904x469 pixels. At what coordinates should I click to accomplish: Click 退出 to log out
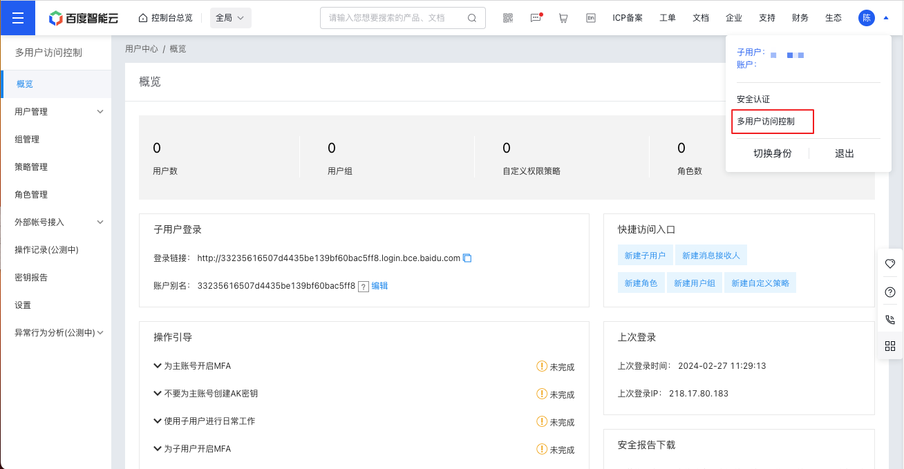pos(845,153)
